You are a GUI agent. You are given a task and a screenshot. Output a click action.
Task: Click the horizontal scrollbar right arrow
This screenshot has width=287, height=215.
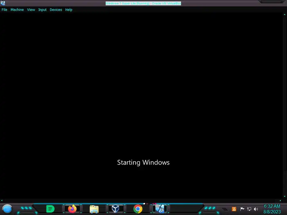(x=280, y=200)
